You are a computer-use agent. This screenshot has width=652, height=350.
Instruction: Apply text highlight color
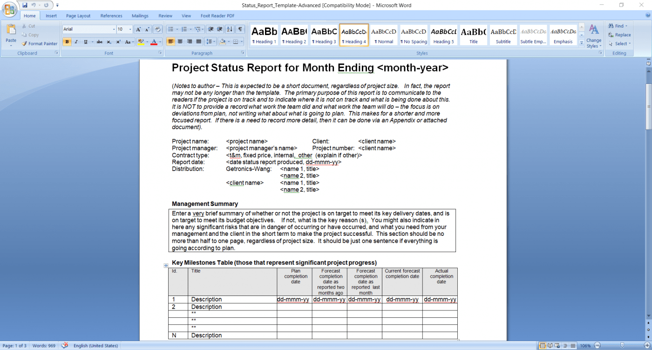tap(141, 41)
